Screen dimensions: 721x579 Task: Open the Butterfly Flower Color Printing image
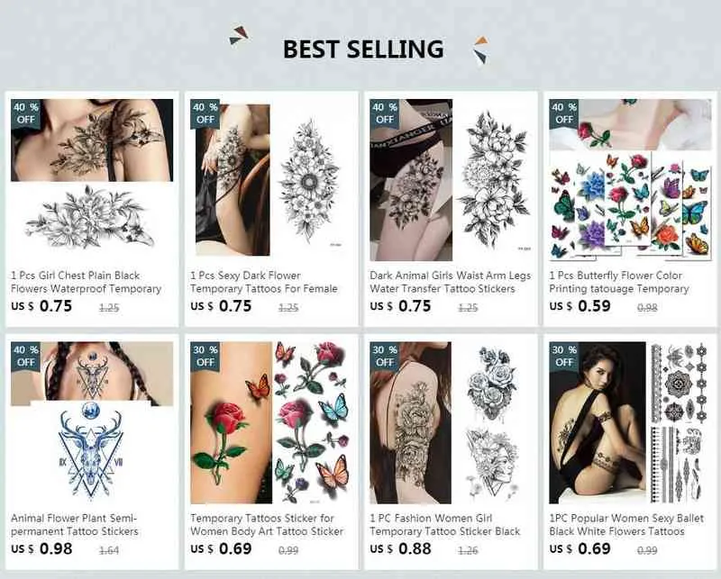click(630, 180)
